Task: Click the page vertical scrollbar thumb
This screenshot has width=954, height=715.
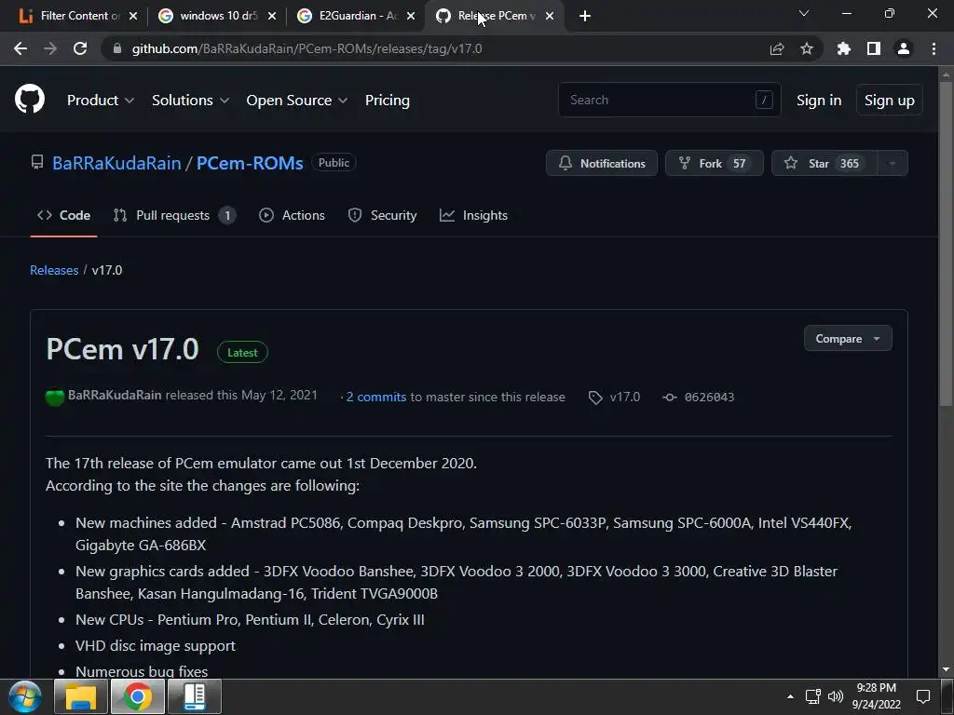Action: (x=946, y=243)
